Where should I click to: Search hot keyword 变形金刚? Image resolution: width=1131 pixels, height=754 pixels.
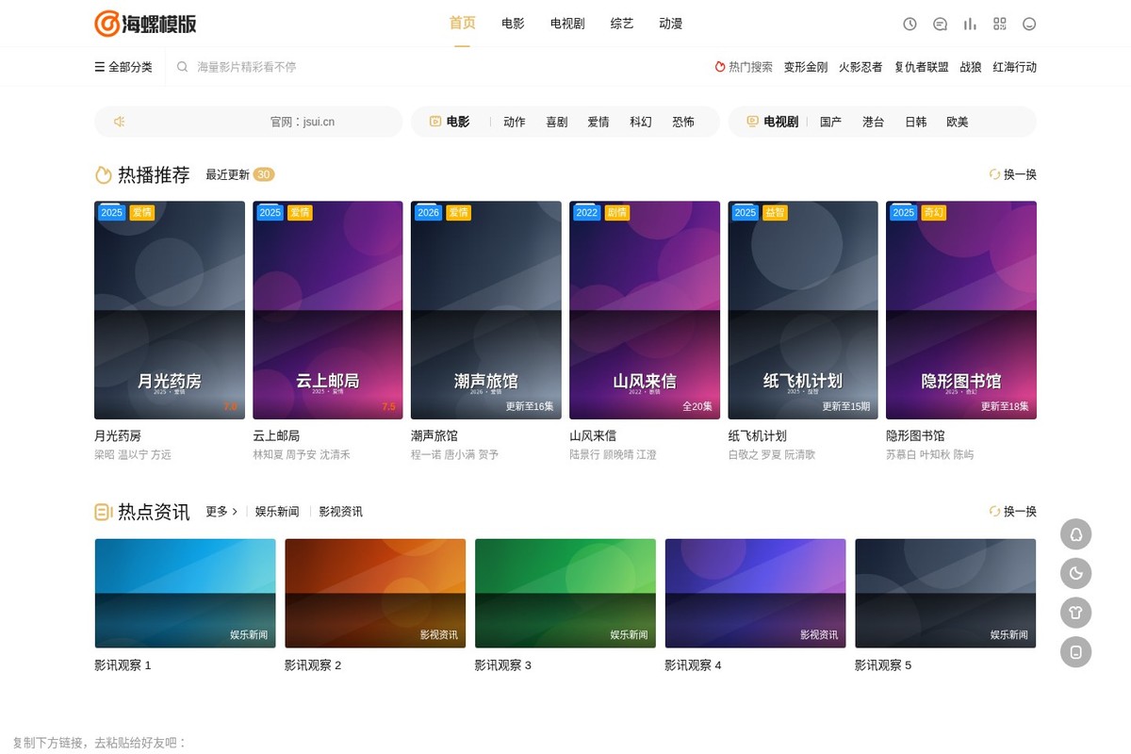[806, 67]
